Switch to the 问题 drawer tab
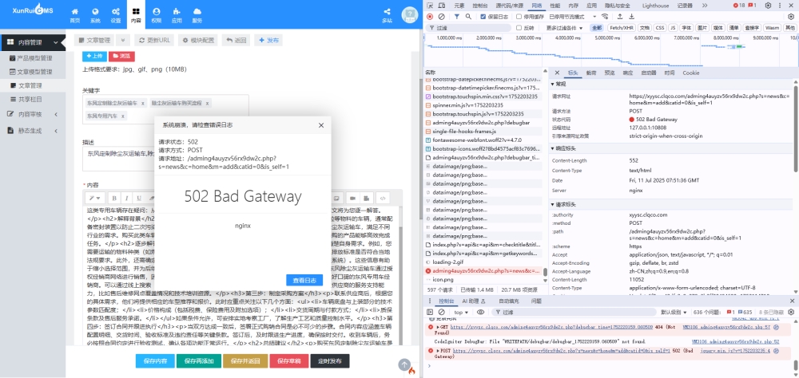 (x=537, y=301)
